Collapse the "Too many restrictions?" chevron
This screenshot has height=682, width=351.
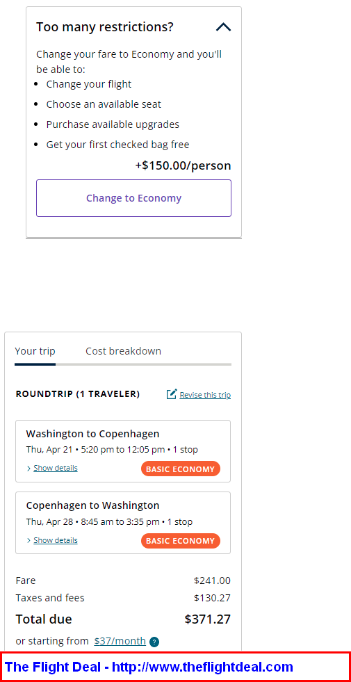224,27
